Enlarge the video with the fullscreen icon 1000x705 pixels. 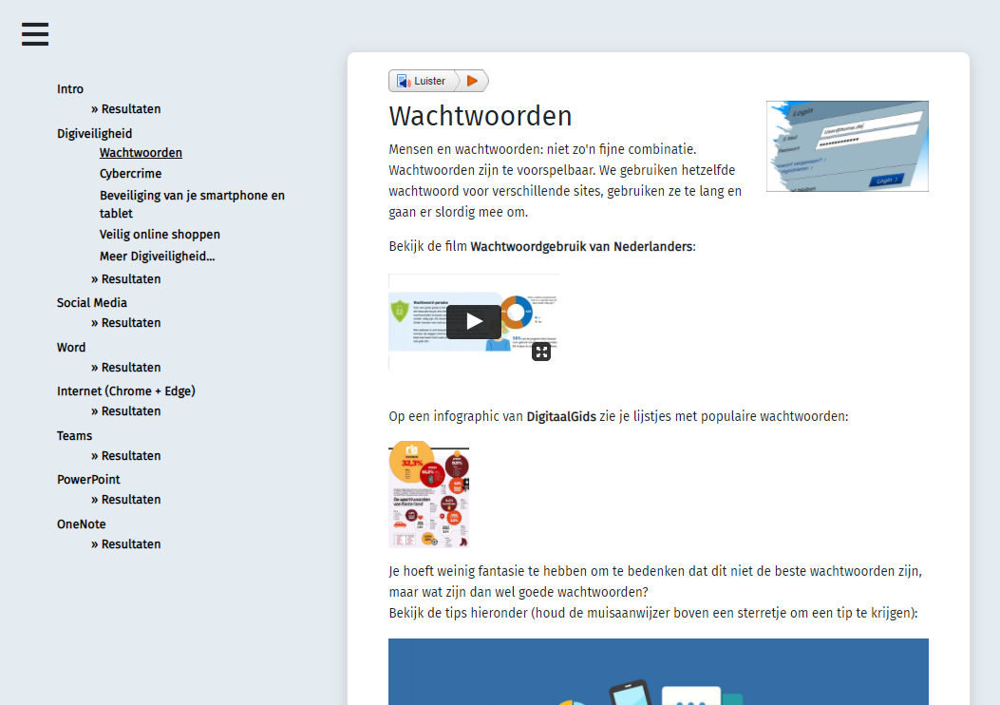(541, 352)
